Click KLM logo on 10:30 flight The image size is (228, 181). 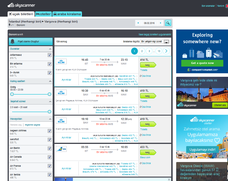pyautogui.click(x=61, y=92)
